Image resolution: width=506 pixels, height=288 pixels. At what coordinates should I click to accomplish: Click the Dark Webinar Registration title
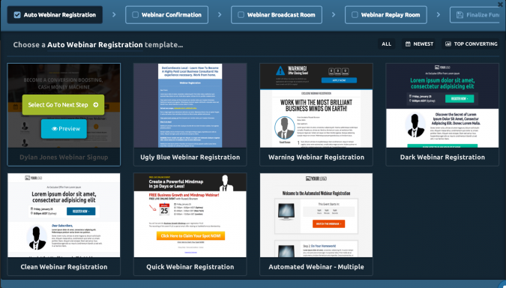[442, 157]
